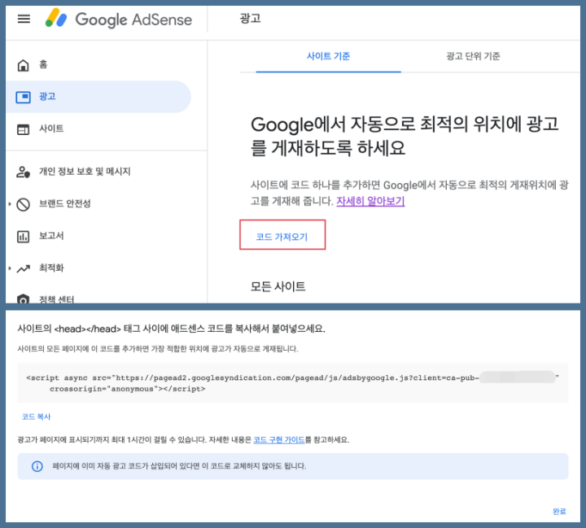Click the 광고 ads icon in sidebar
The height and width of the screenshot is (528, 586).
point(23,97)
